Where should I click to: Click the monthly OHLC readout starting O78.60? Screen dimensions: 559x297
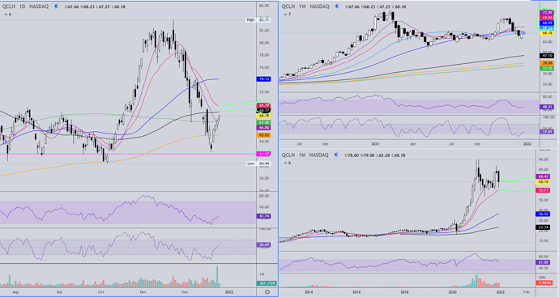click(x=374, y=155)
